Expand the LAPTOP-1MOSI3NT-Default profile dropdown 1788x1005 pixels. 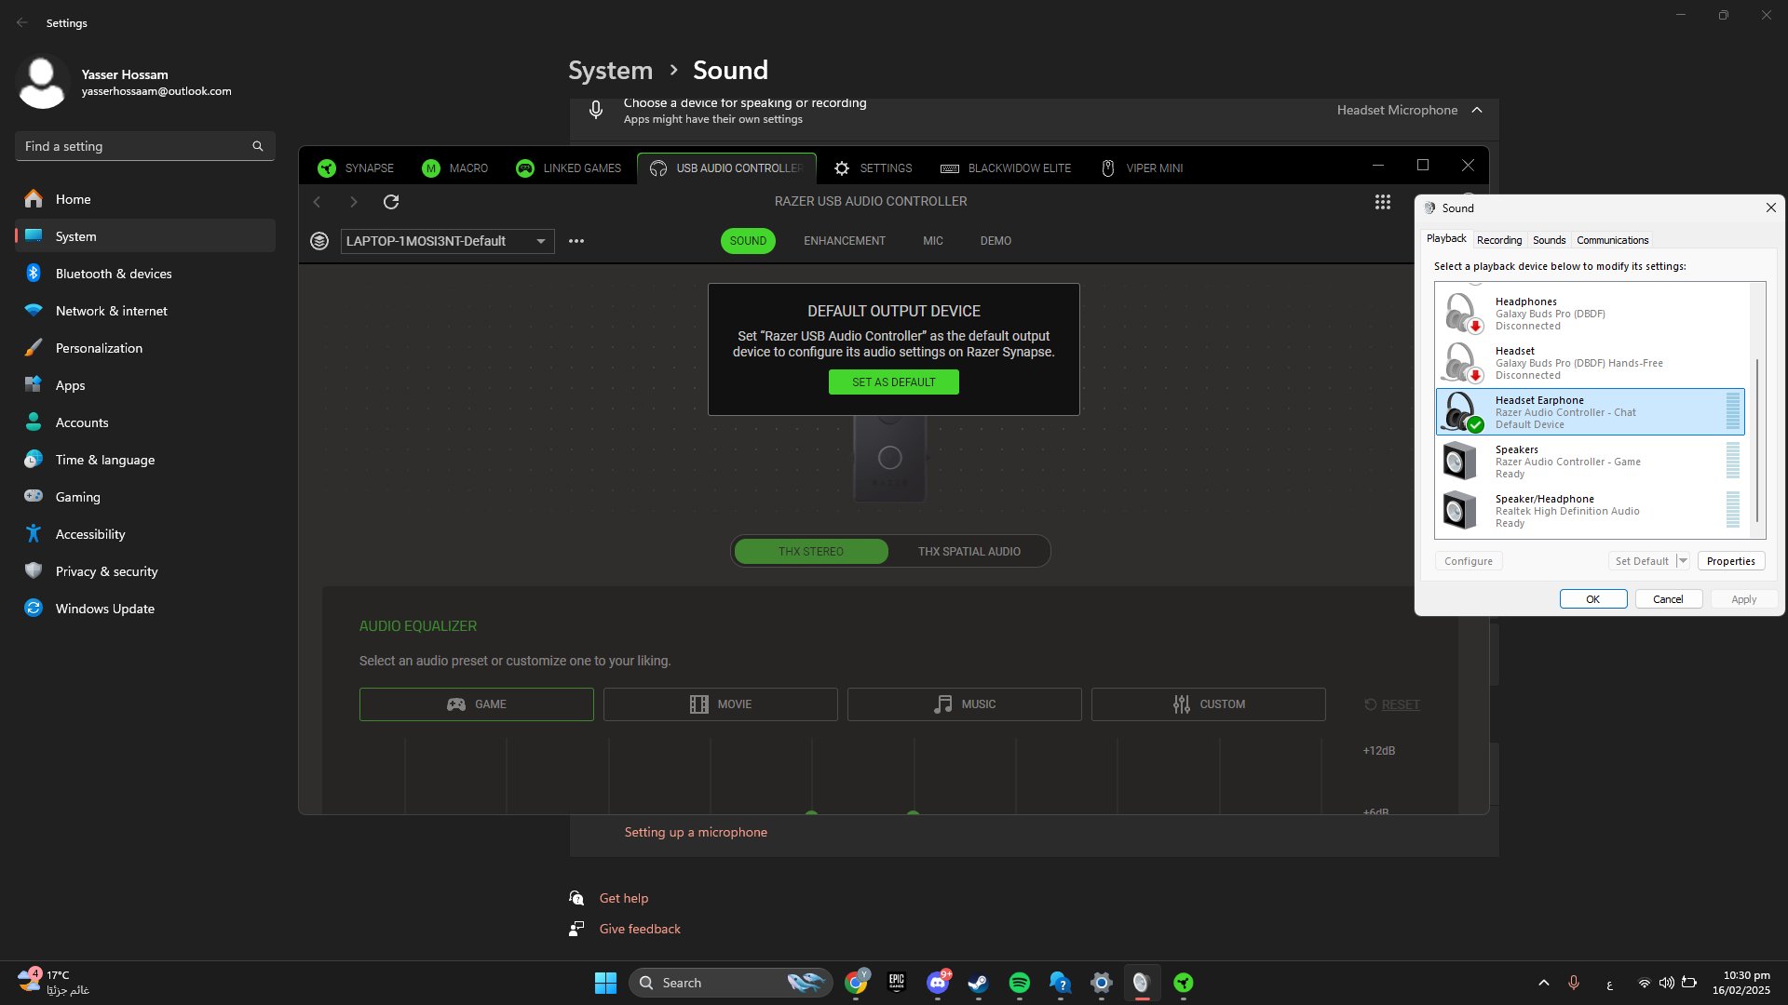pyautogui.click(x=447, y=241)
